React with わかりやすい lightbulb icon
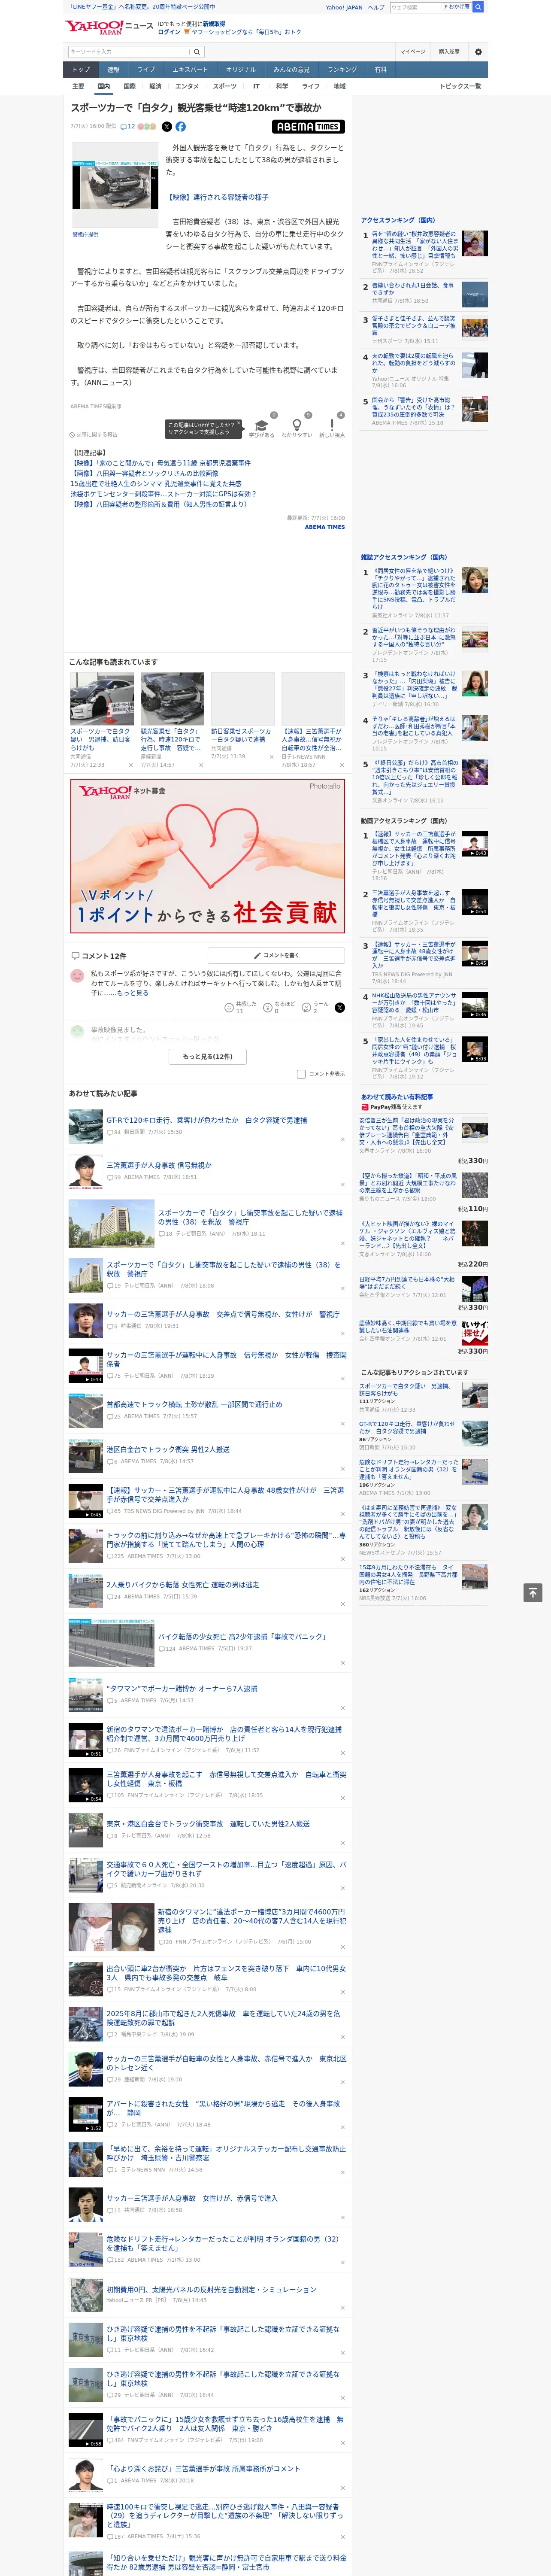The height and width of the screenshot is (2576, 551). click(297, 424)
